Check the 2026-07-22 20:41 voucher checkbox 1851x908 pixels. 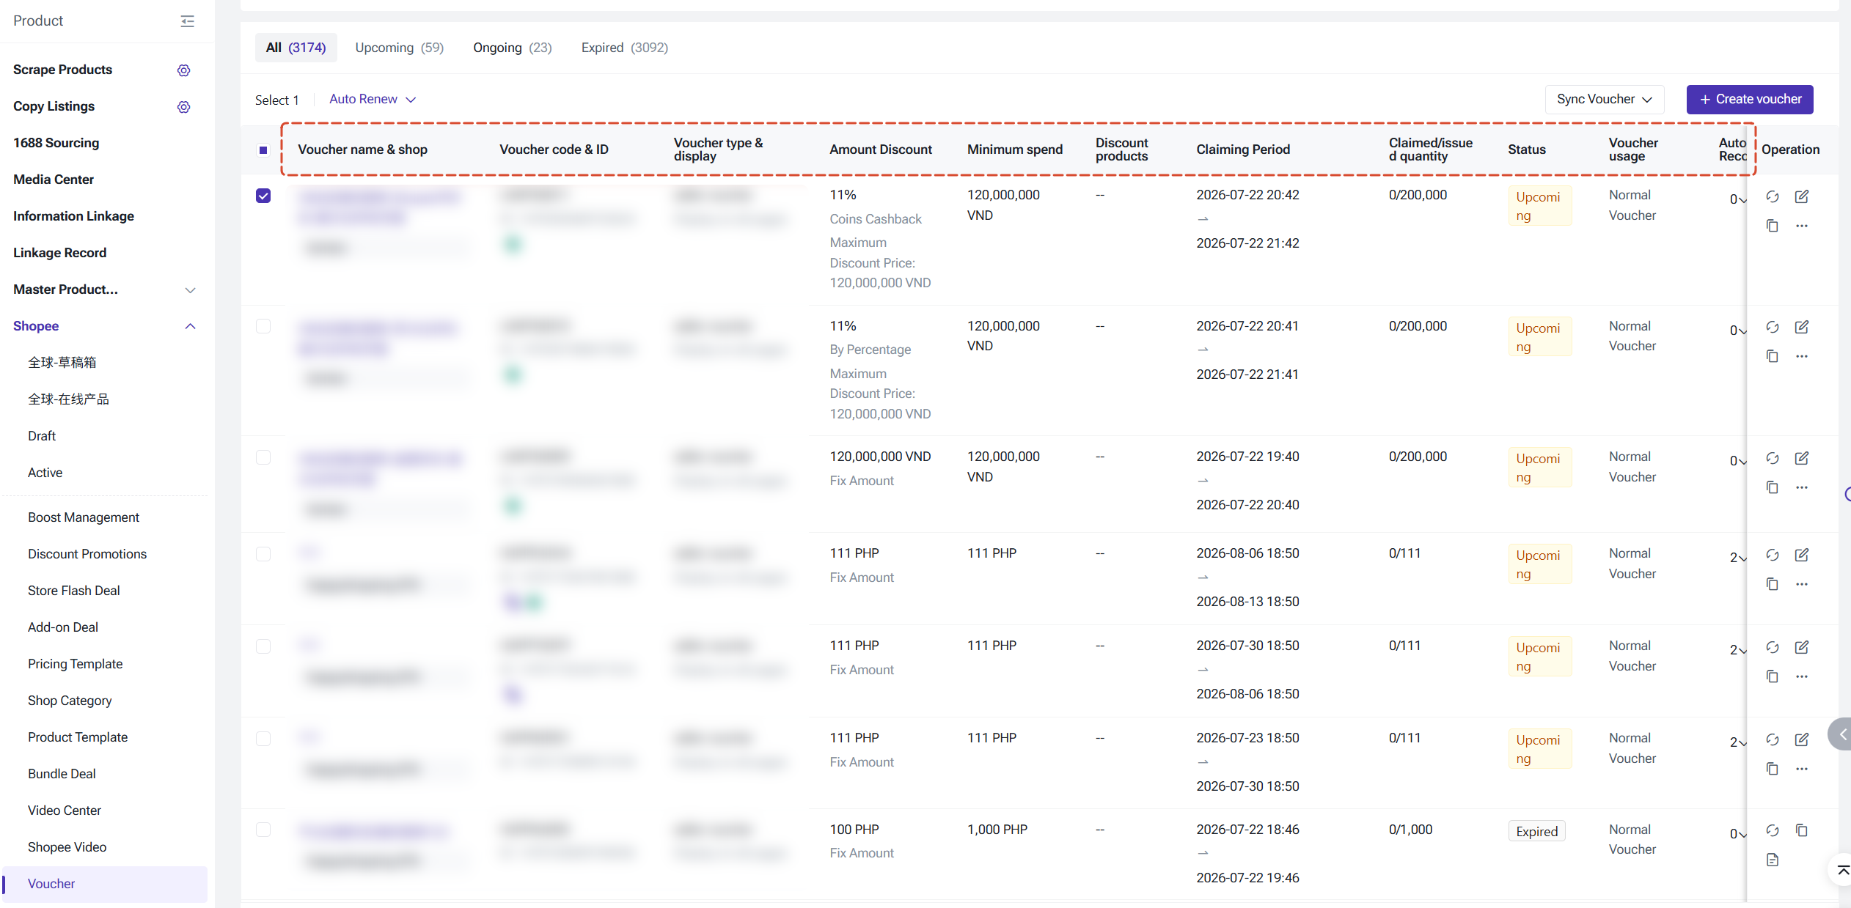(x=263, y=326)
